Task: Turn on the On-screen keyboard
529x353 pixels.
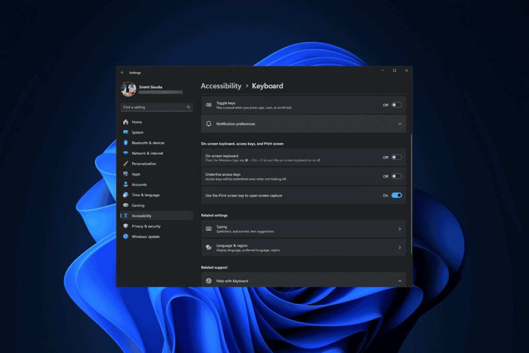Action: tap(397, 157)
